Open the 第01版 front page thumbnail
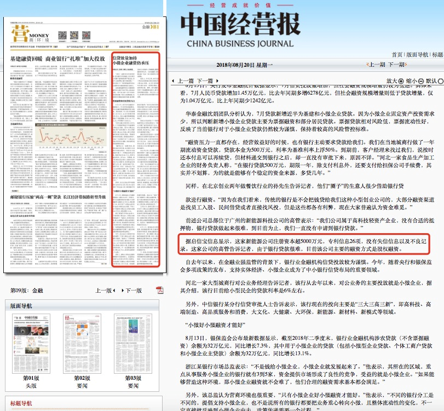This screenshot has width=444, height=411. 31,344
